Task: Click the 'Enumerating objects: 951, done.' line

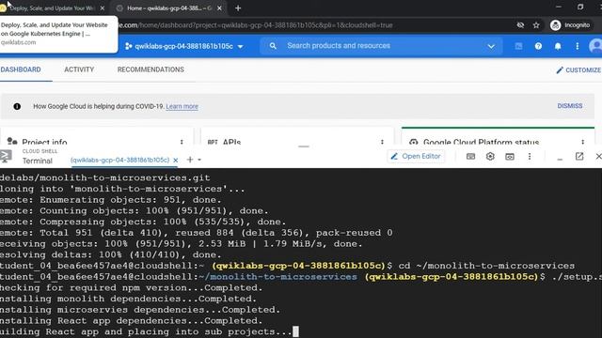Action: (x=111, y=200)
